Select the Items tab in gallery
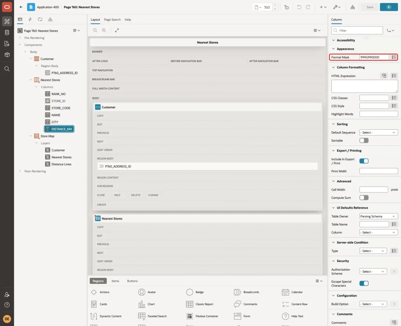This screenshot has width=401, height=326. 115,281
